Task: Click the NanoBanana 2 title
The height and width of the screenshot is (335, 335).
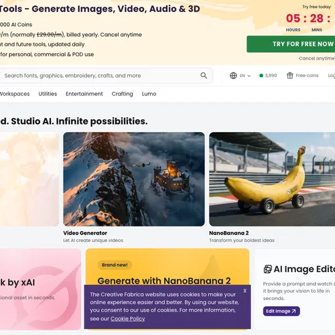Action: click(x=229, y=233)
